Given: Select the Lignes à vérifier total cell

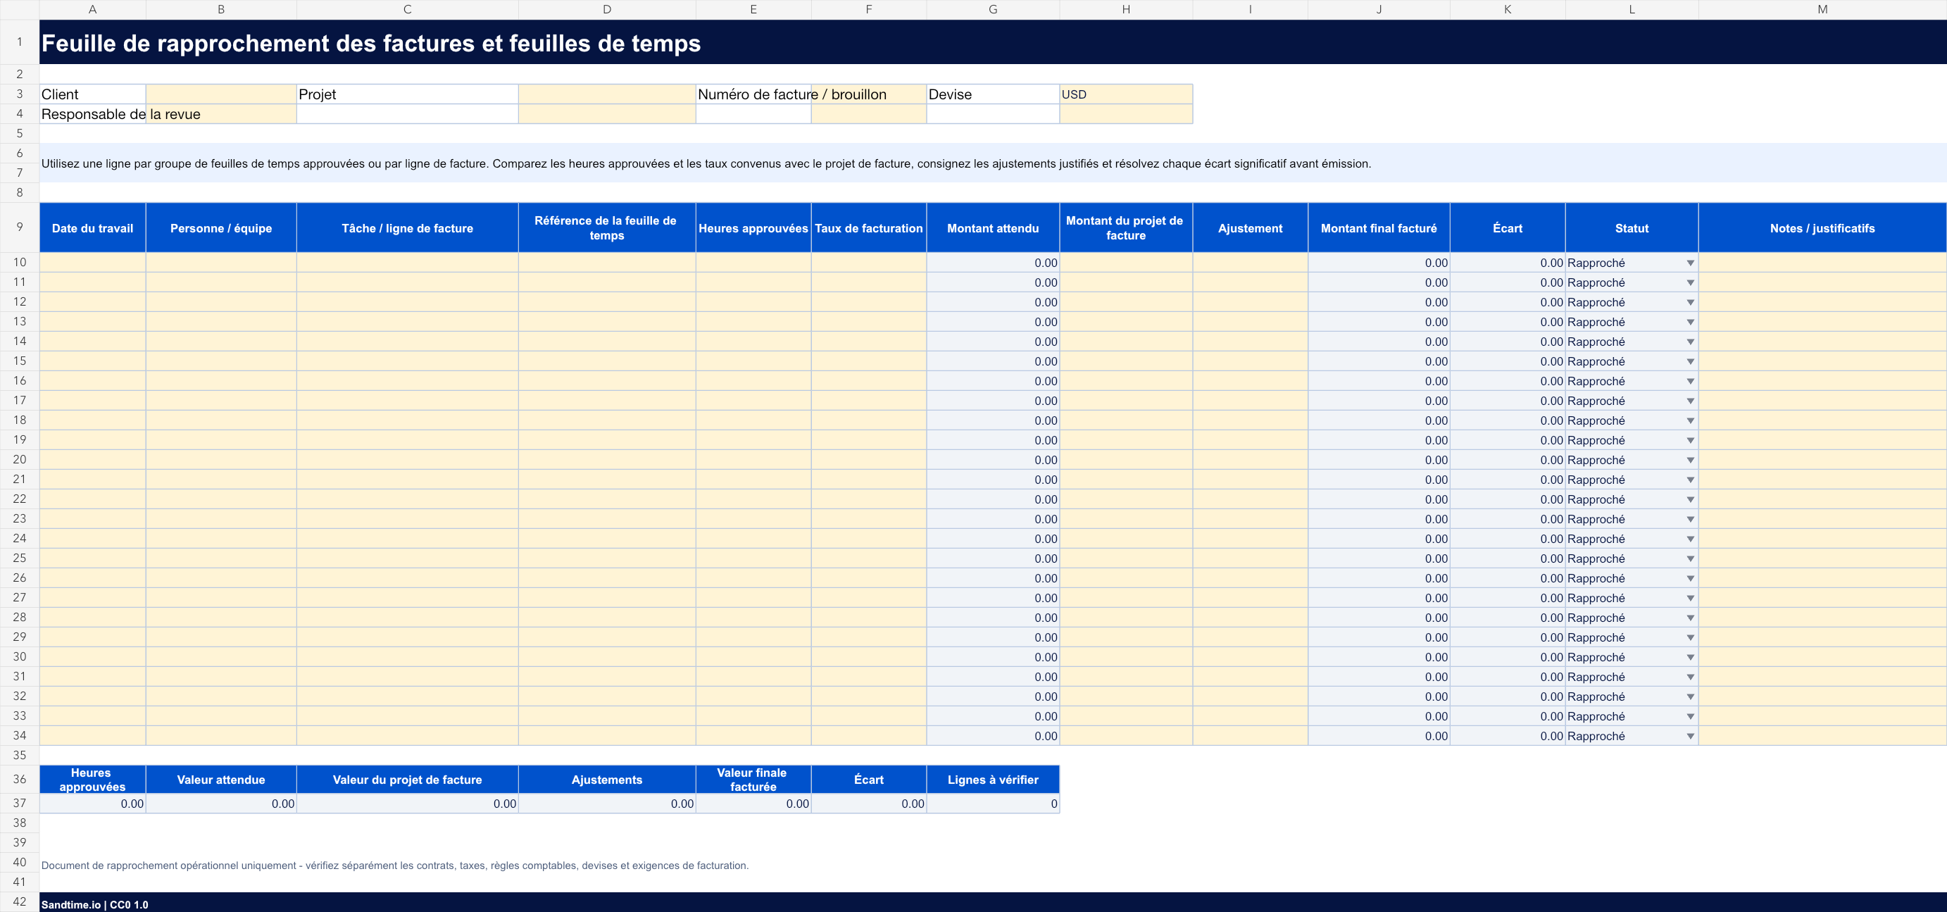Looking at the screenshot, I should click(992, 803).
